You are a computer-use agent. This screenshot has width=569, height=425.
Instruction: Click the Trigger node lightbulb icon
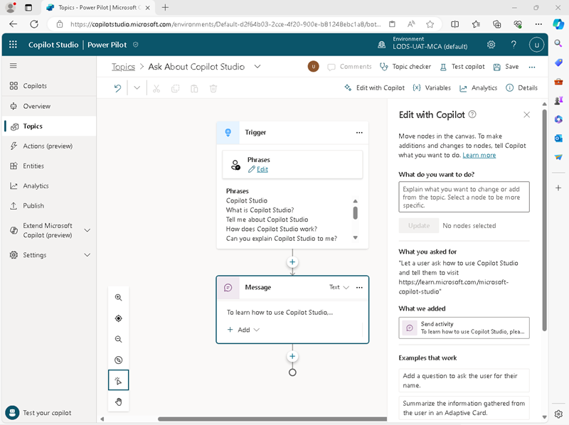(x=228, y=132)
